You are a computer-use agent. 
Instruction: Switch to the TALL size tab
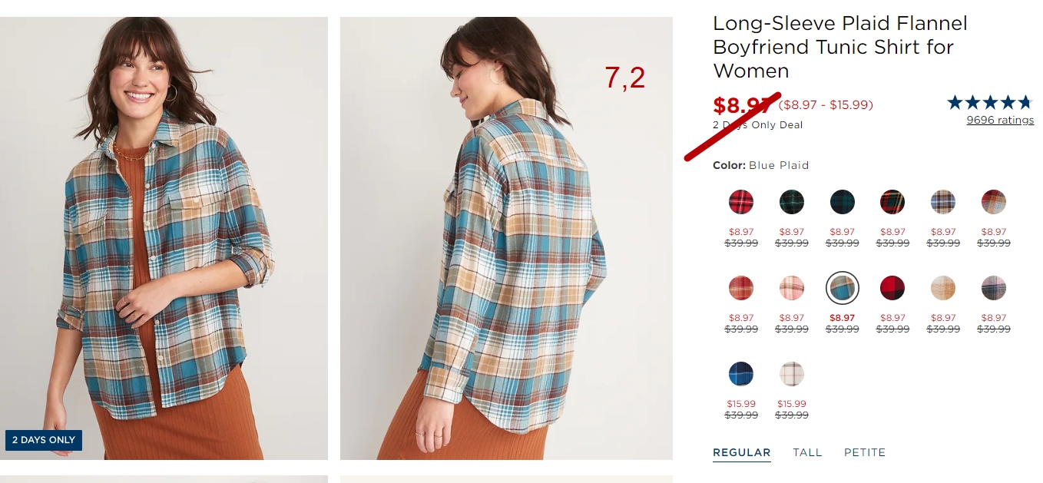pos(807,452)
